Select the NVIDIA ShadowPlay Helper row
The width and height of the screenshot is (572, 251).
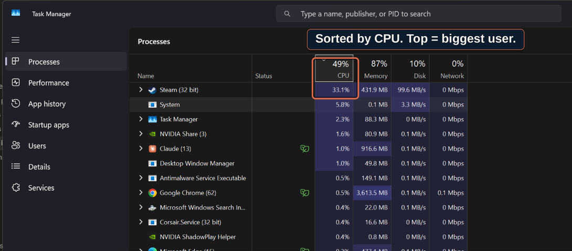click(x=299, y=237)
